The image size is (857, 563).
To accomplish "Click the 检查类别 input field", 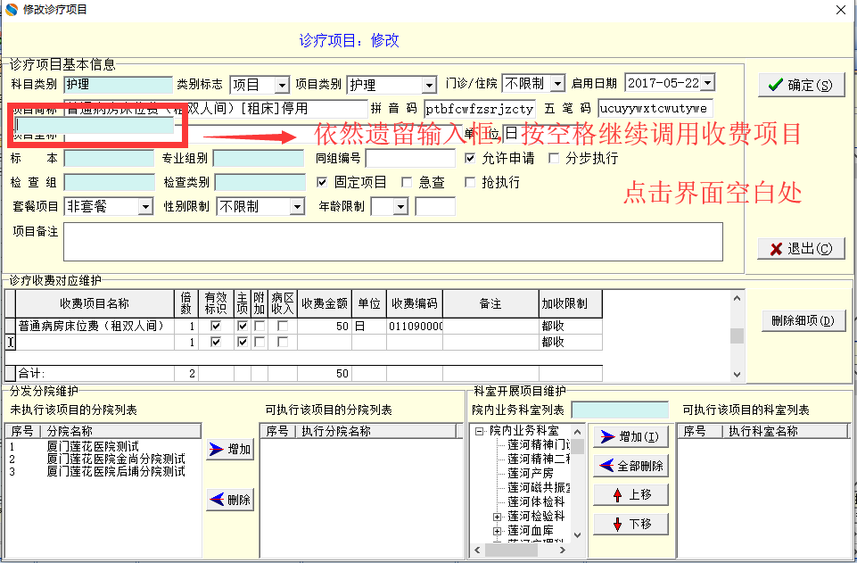I will point(260,183).
